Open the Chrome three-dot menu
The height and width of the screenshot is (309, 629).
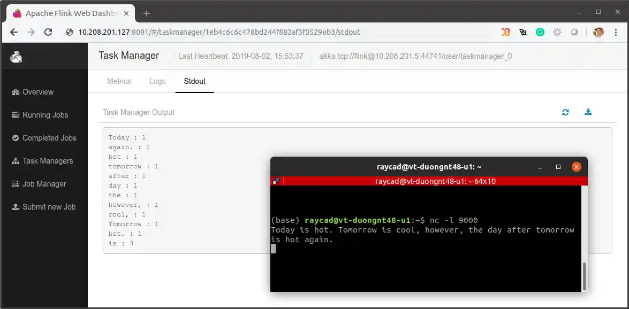[616, 33]
